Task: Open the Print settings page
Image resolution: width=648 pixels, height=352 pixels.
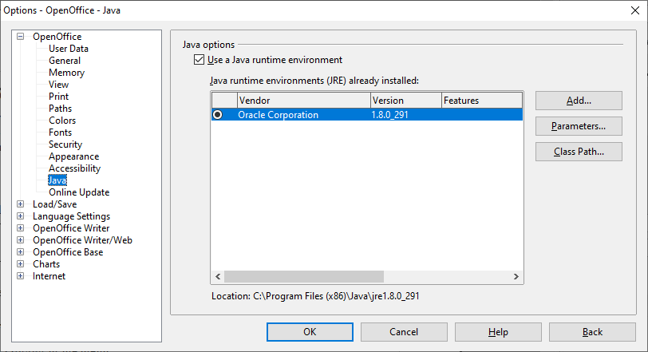Action: (59, 97)
